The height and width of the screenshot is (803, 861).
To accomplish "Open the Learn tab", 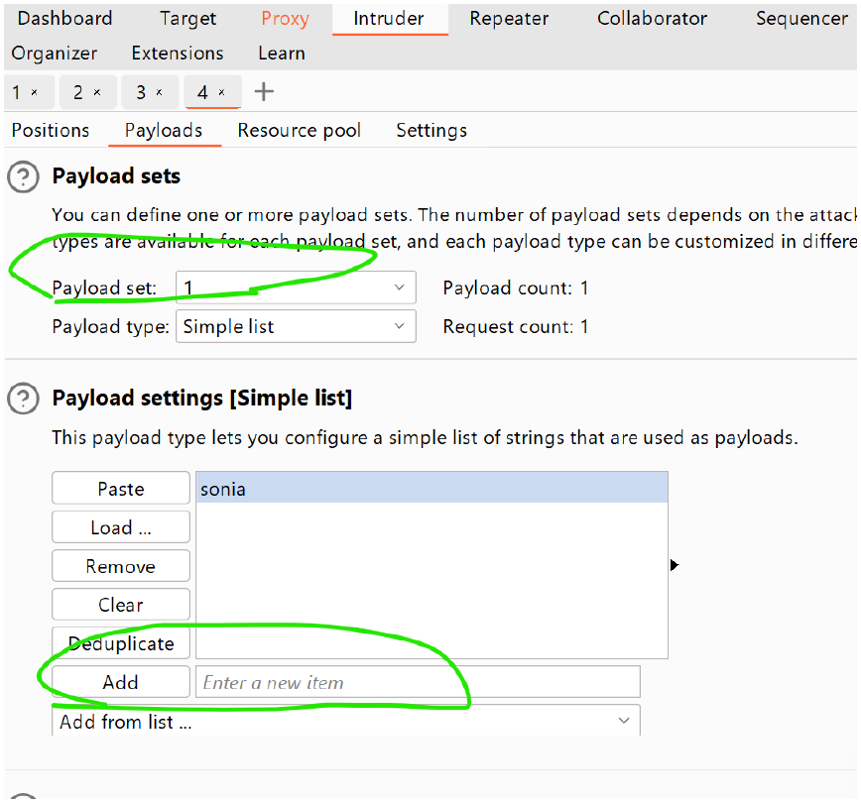I will click(x=282, y=54).
